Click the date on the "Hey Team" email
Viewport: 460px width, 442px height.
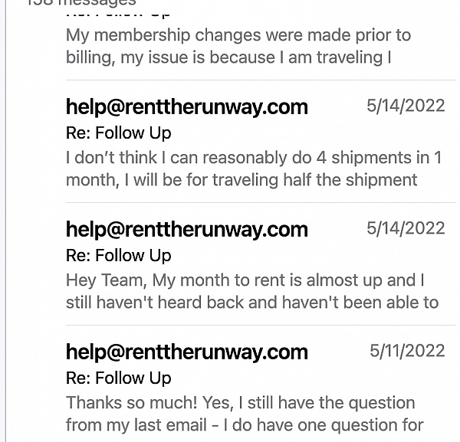click(x=406, y=228)
